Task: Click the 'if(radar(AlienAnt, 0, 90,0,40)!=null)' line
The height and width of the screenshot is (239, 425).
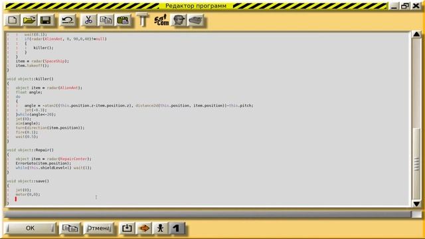Action: click(x=66, y=39)
